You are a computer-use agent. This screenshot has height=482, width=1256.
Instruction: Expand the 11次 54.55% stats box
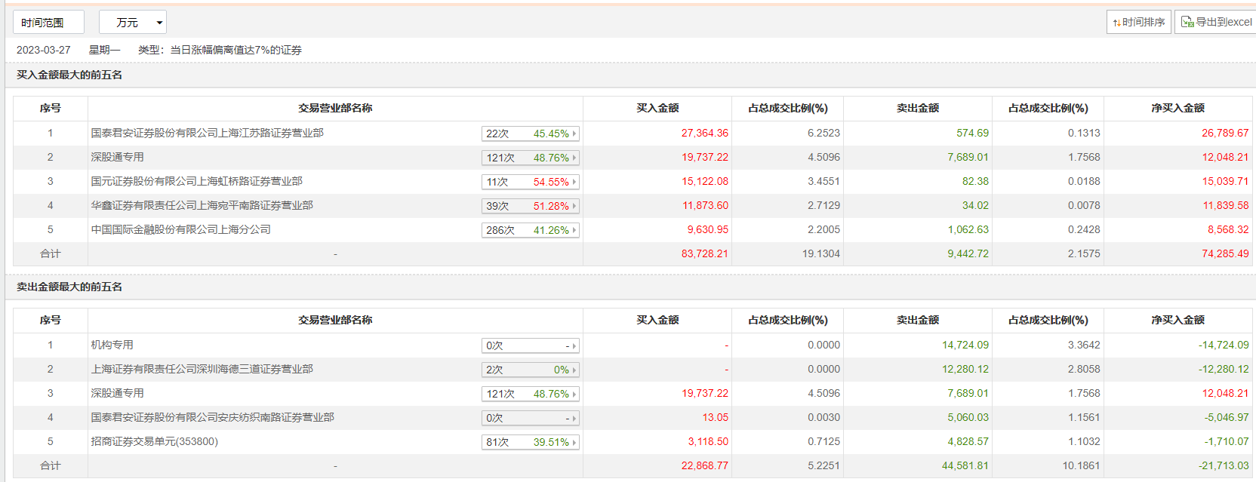(530, 182)
